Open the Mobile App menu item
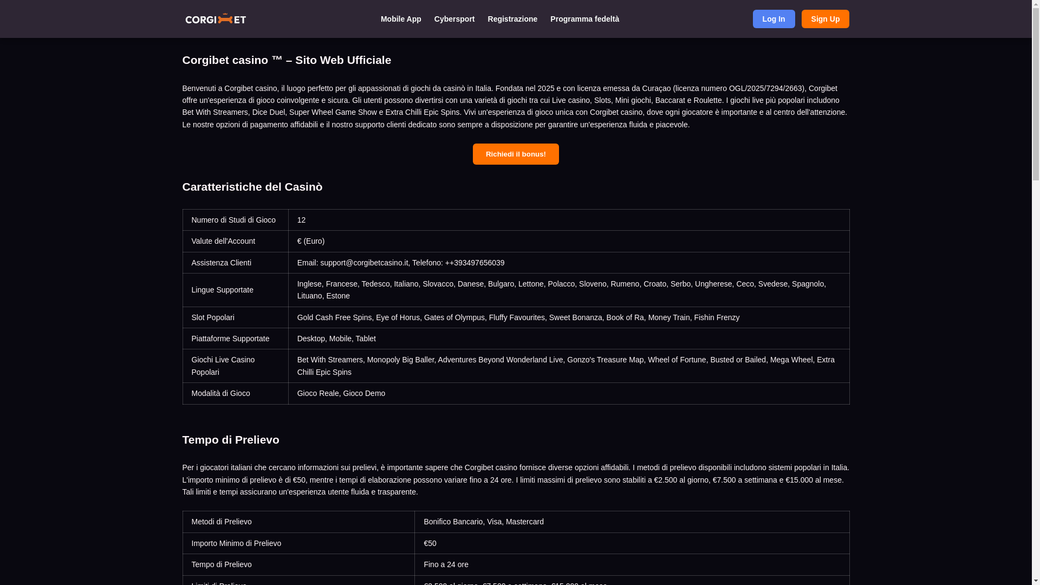This screenshot has width=1040, height=585. [401, 19]
